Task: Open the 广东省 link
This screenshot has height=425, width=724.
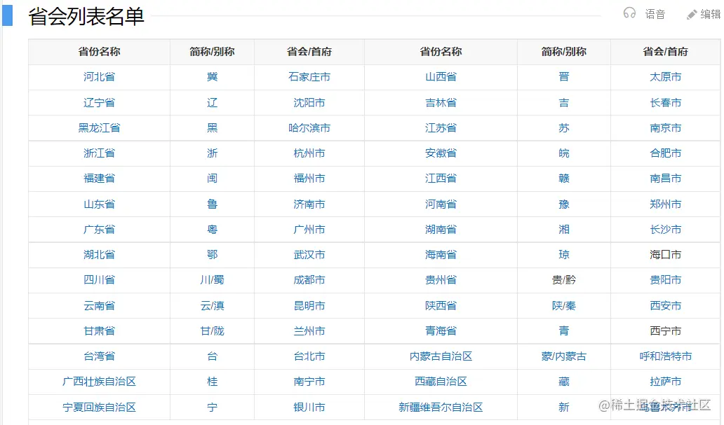Action: click(100, 230)
